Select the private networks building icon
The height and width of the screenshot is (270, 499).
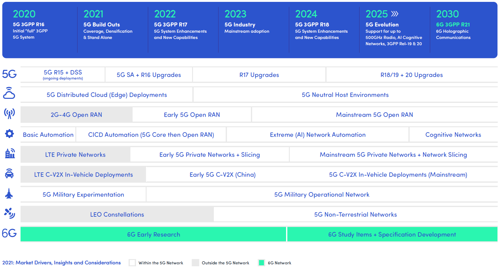(10, 153)
